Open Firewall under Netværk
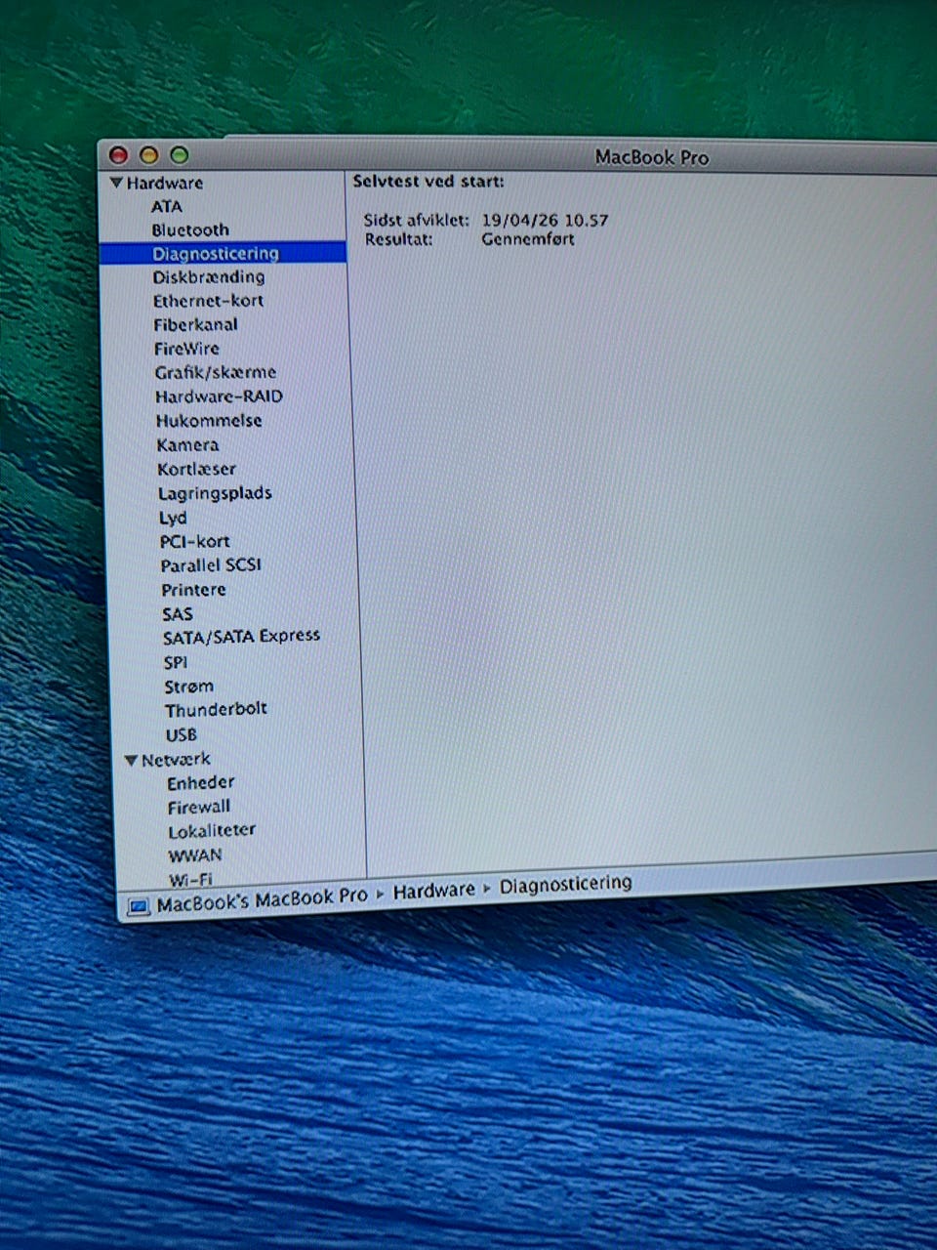 pyautogui.click(x=199, y=808)
